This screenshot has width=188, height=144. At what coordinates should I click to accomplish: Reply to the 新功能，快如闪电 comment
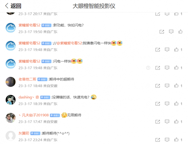coord(171,32)
